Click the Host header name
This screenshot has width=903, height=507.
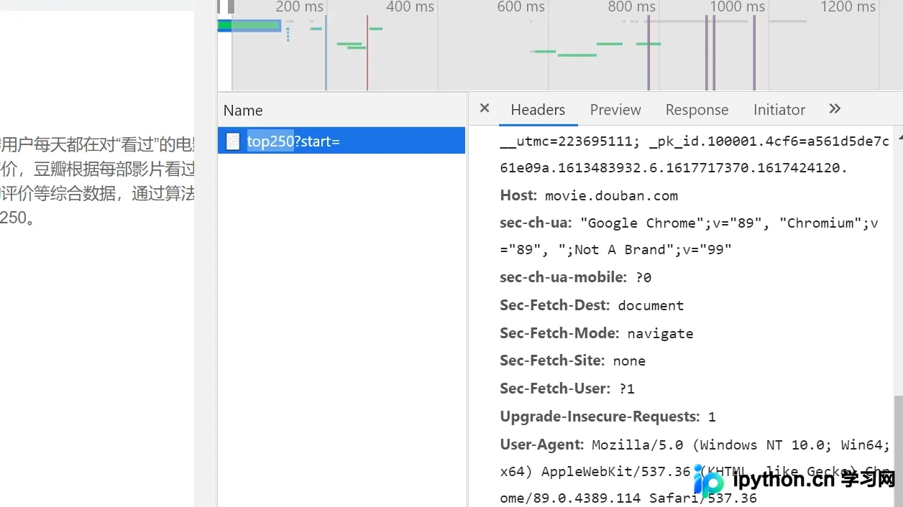518,195
